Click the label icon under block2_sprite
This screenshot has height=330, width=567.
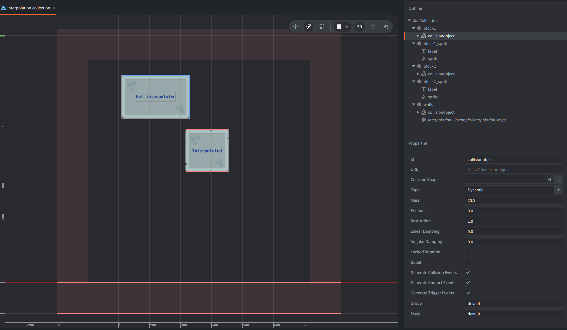pos(424,89)
